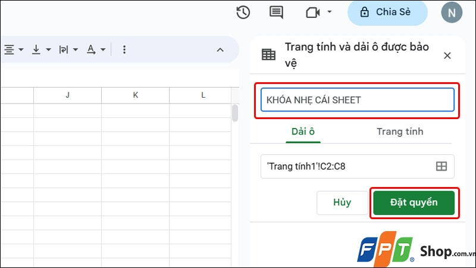476x268 pixels.
Task: Expand the meeting options dropdown arrow
Action: click(x=330, y=12)
